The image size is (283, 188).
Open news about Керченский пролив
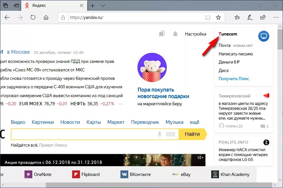click(57, 79)
